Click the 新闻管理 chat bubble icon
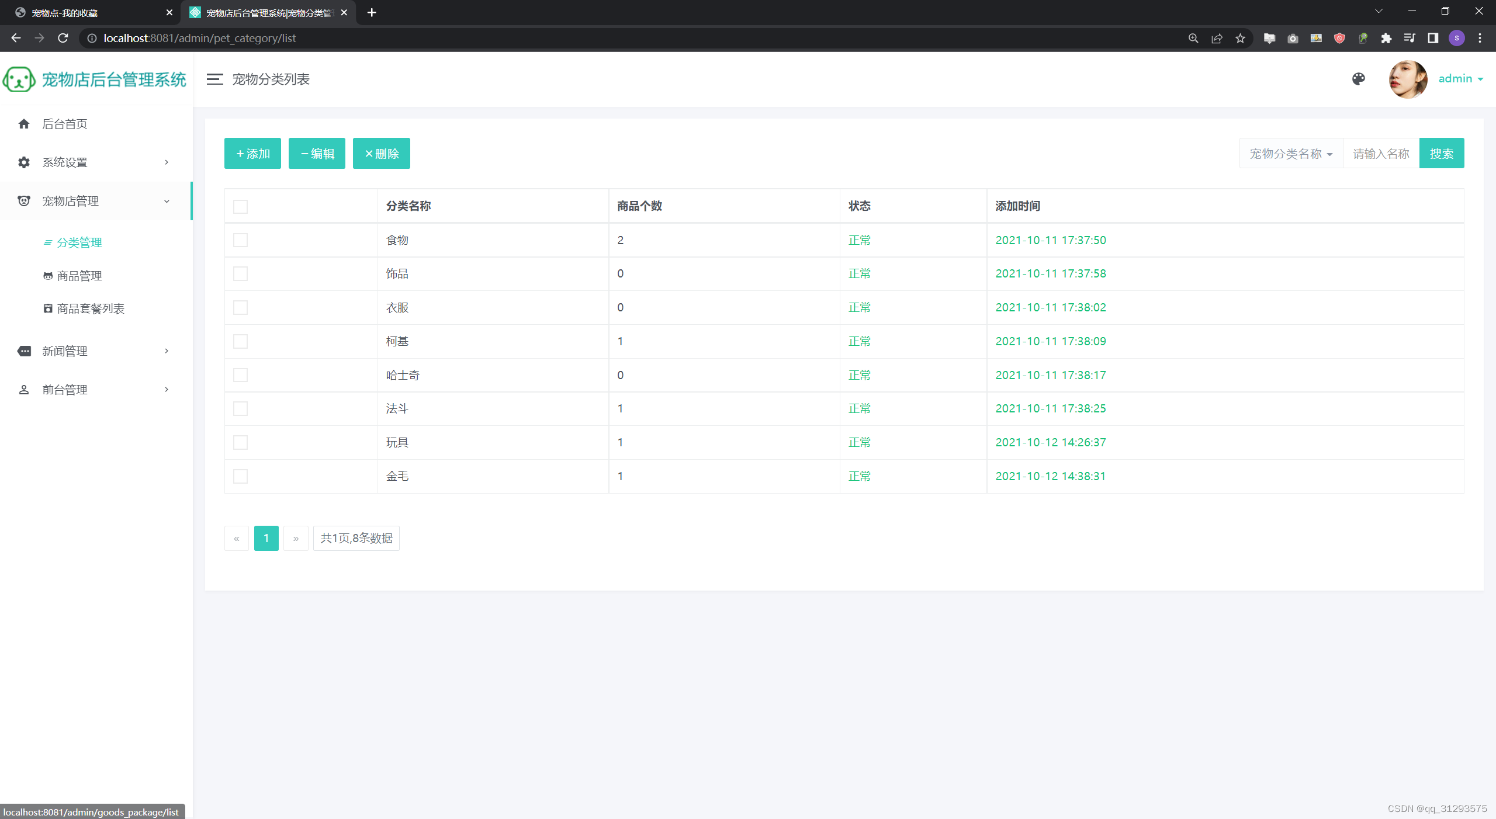Screen dimensions: 1496x819 [24, 351]
